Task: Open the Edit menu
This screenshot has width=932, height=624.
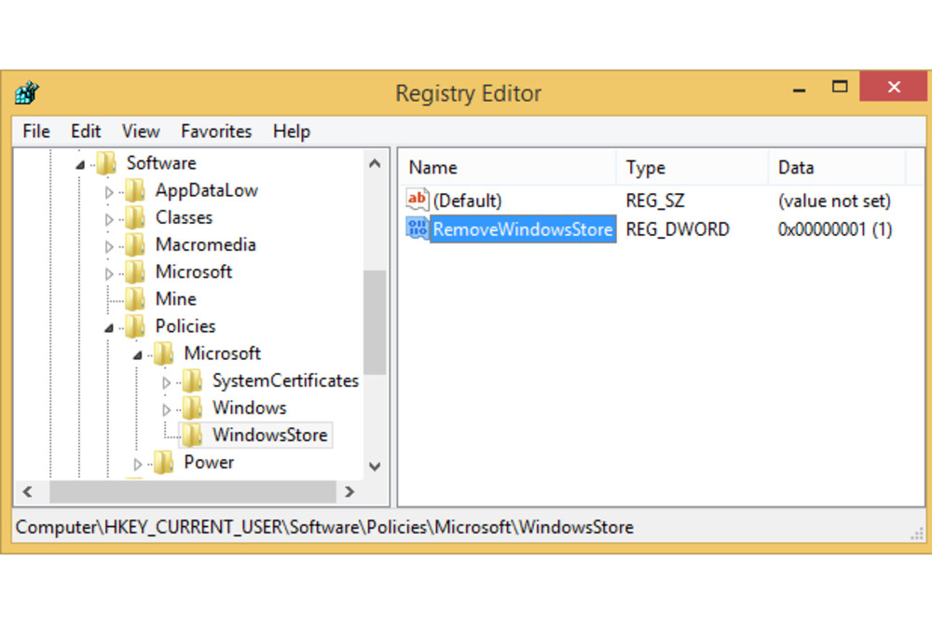Action: 86,131
